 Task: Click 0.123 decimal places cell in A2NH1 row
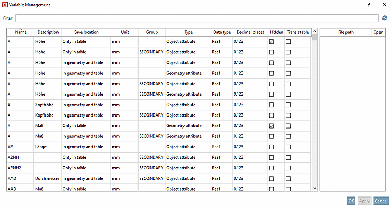tap(250, 157)
